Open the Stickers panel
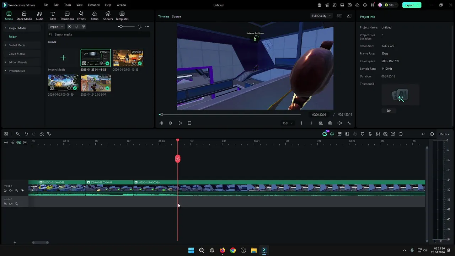The height and width of the screenshot is (256, 455). coord(108,16)
